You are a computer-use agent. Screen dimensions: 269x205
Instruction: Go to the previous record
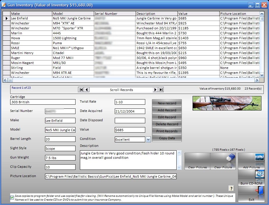coord(87,90)
